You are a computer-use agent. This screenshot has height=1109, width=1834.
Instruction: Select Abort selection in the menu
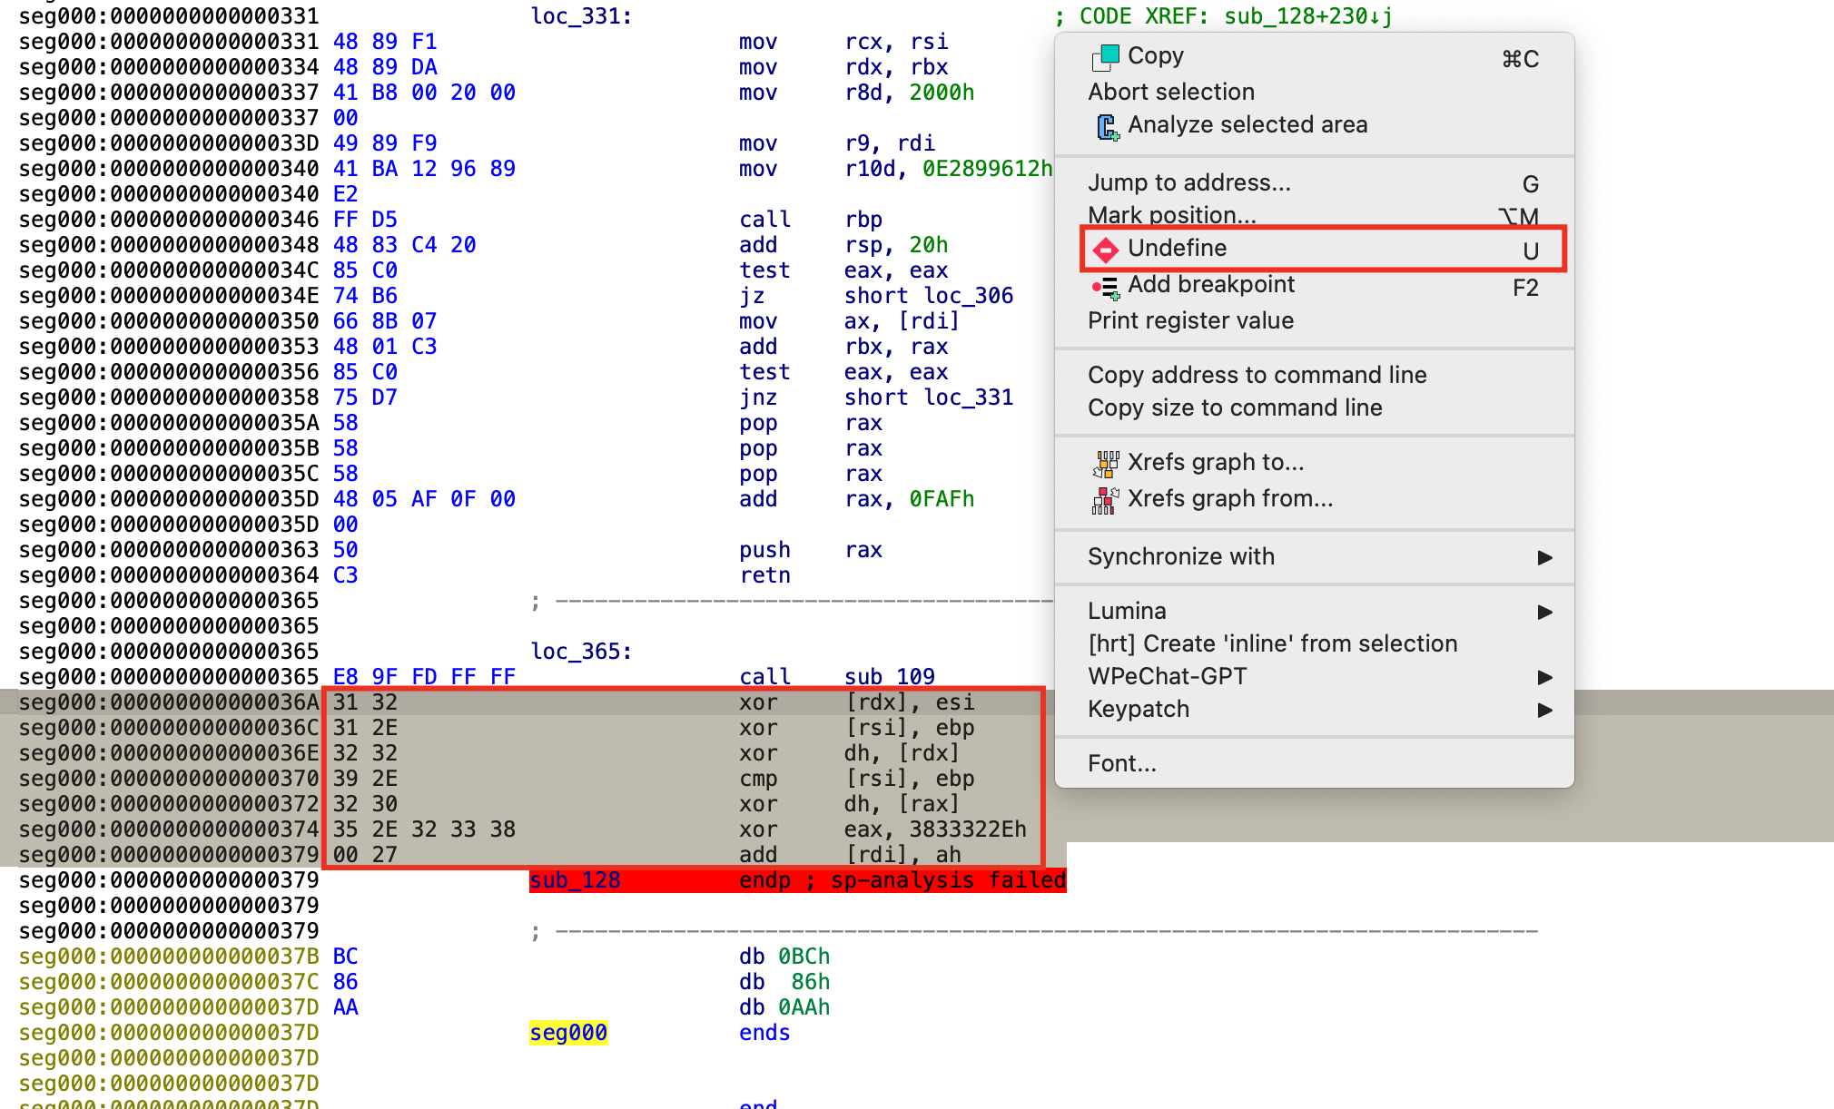click(x=1170, y=91)
